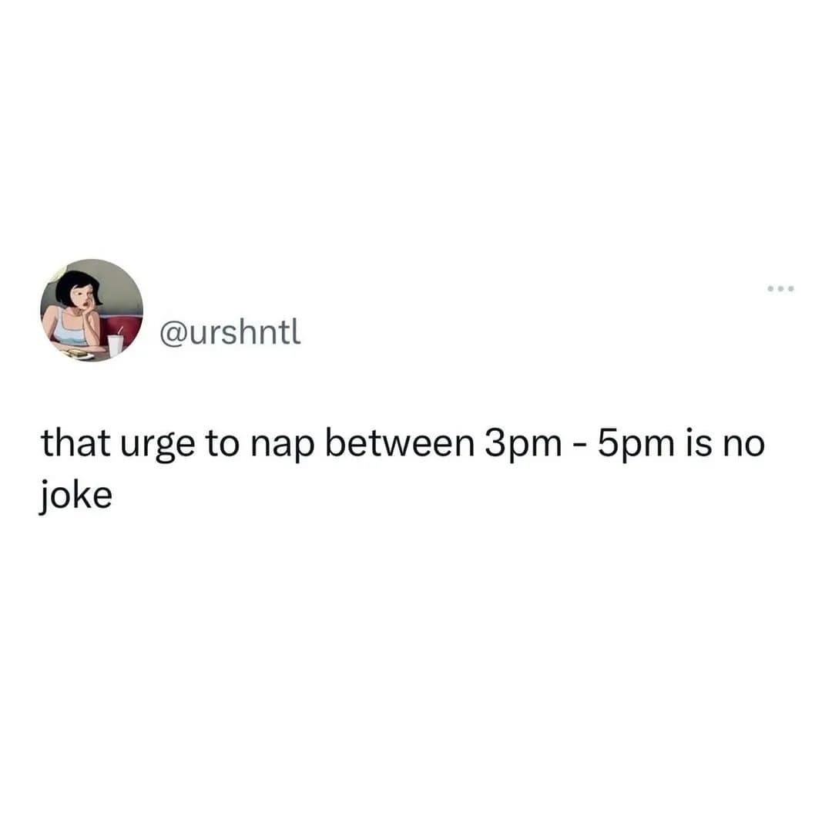Click the circular profile avatar

92,311
